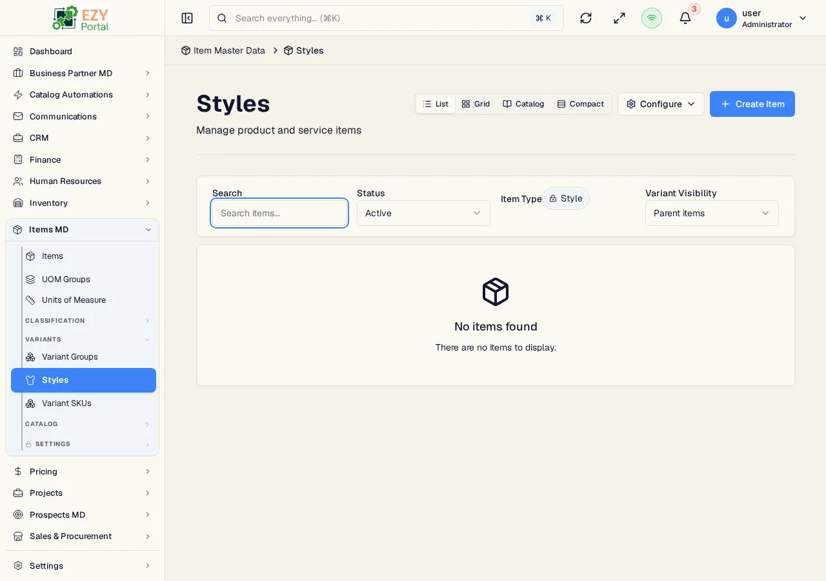
Task: Click the Communications envelope icon
Action: click(18, 116)
